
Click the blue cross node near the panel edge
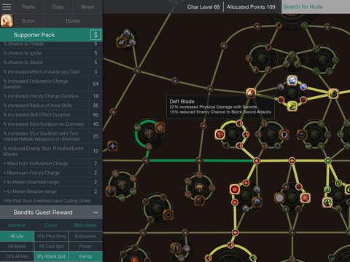pyautogui.click(x=112, y=146)
